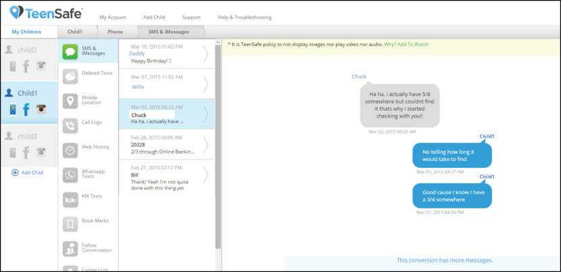Select child3's Instagram icon
The image size is (561, 272).
tap(41, 152)
